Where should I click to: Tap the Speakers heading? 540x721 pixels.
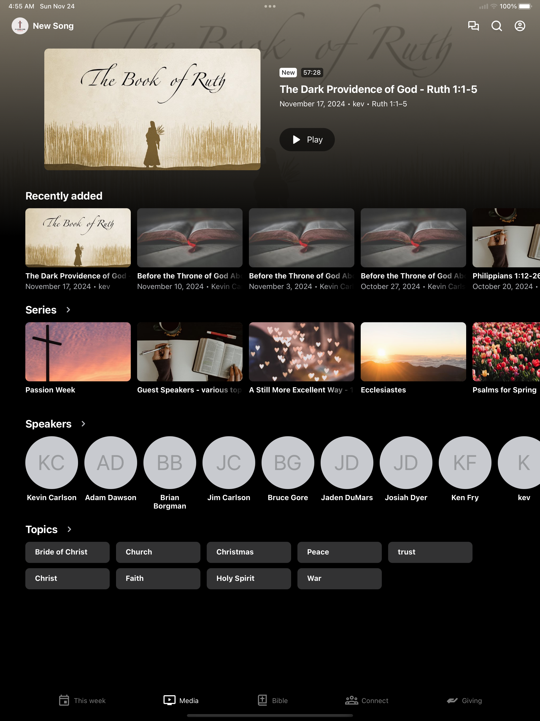click(x=49, y=424)
